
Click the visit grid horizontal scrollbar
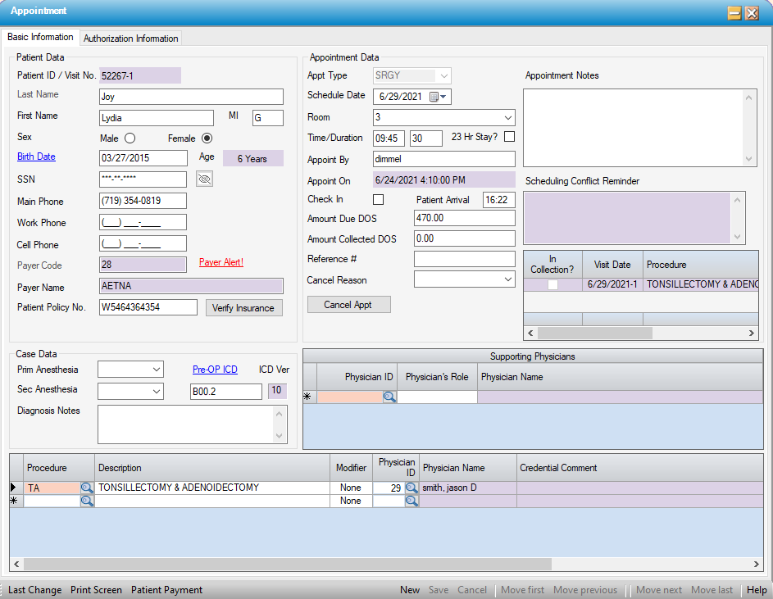coord(594,334)
